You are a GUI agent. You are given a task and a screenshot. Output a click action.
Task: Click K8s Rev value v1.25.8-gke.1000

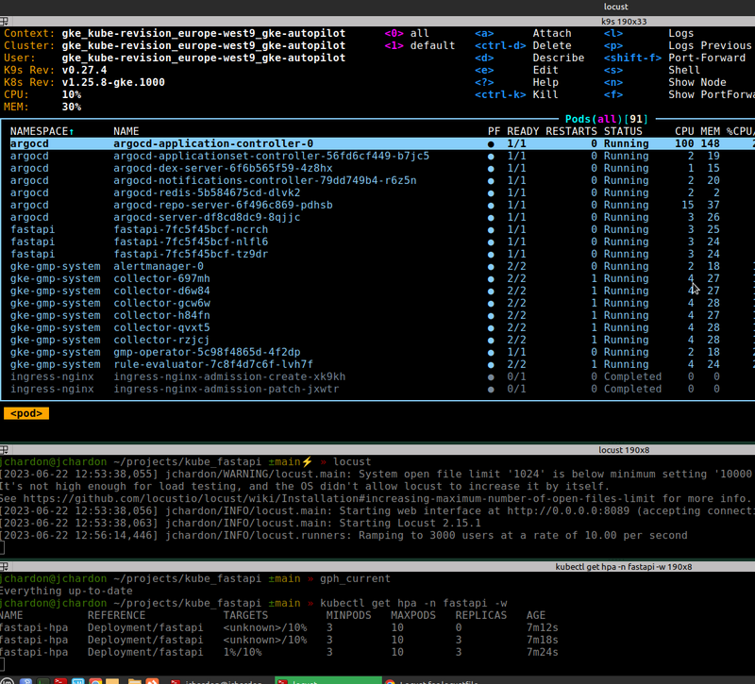point(113,82)
